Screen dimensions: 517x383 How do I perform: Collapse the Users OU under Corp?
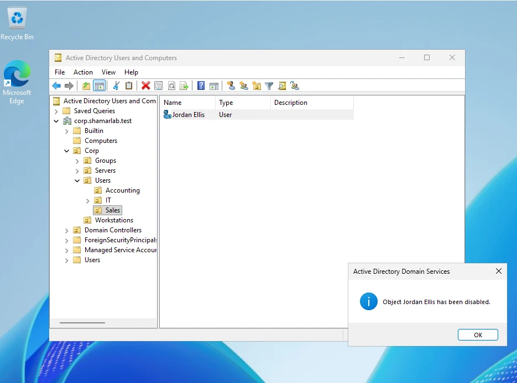point(77,180)
